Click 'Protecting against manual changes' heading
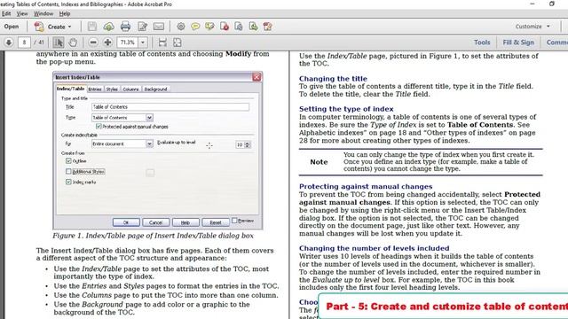The height and width of the screenshot is (319, 568). click(x=366, y=186)
